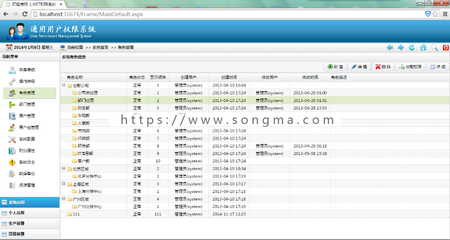Click the browser back button
Image resolution: width=450 pixels, height=240 pixels.
(5, 14)
